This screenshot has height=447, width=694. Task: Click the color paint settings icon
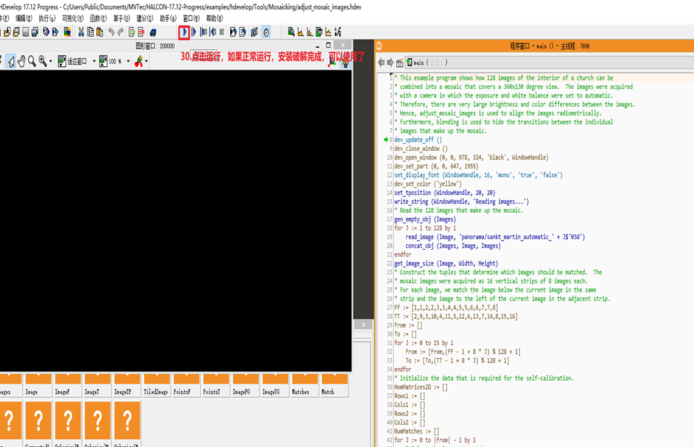[x=139, y=61]
